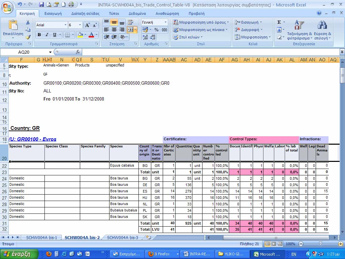Open the font size dropdown
Image resolution: width=345 pixels, height=259 pixels.
click(80, 25)
